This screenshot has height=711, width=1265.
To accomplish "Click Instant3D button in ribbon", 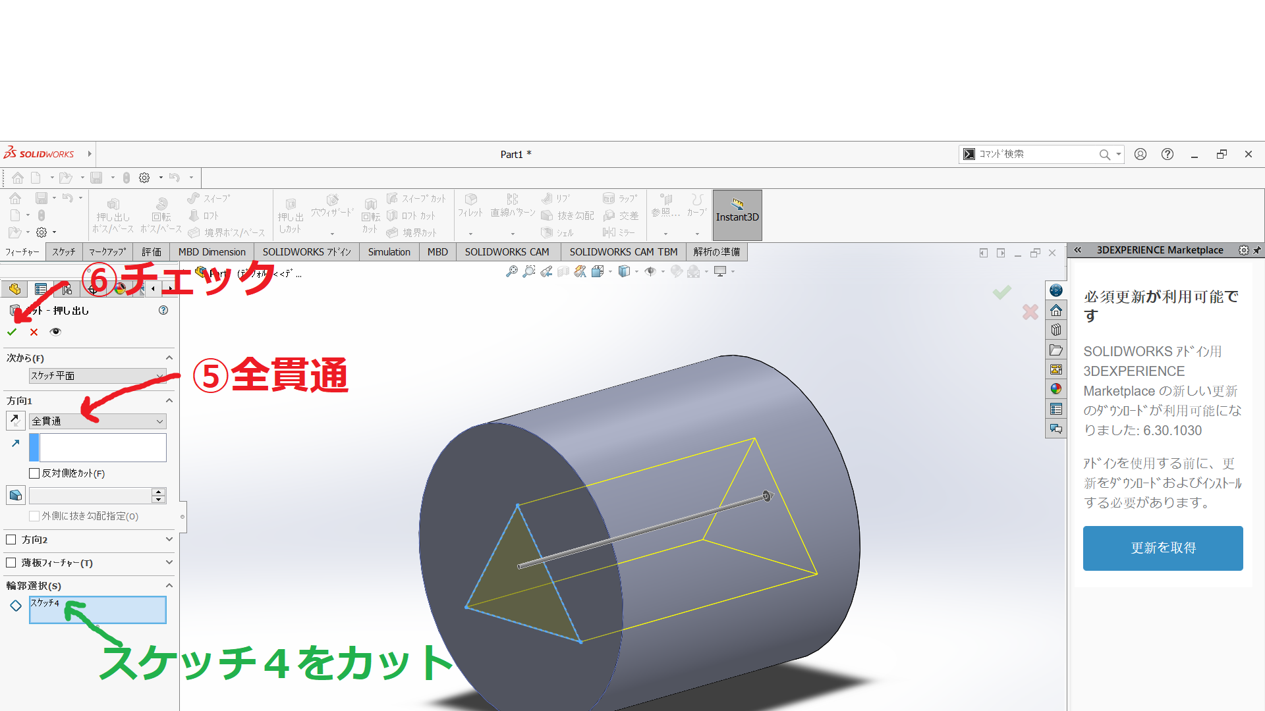I will coord(737,215).
